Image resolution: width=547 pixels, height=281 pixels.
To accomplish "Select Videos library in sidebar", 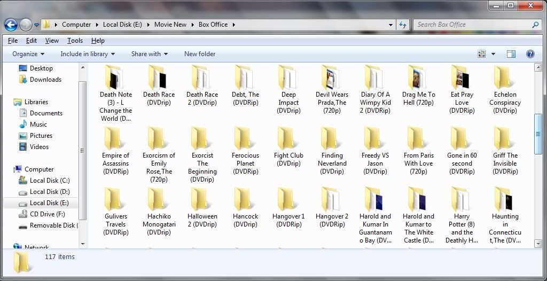I will (x=34, y=146).
